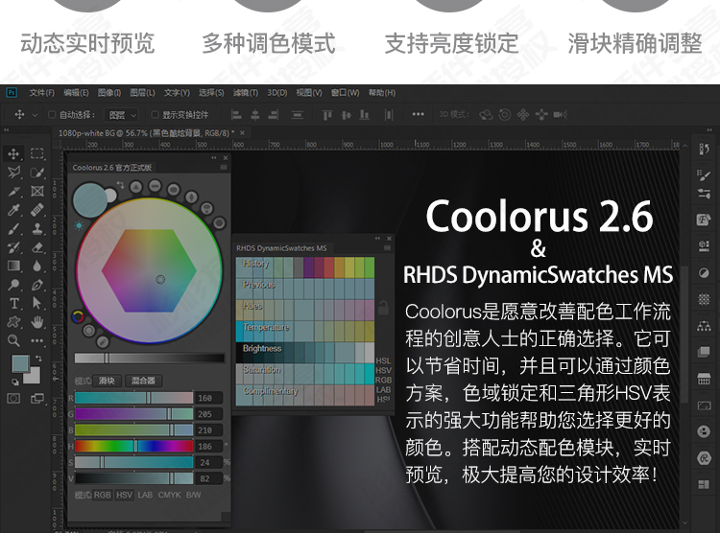
Task: Select the Type tool
Action: click(x=13, y=303)
